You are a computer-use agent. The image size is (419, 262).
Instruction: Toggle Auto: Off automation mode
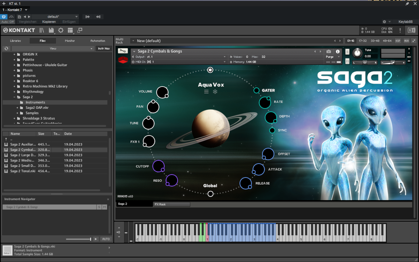point(8,22)
